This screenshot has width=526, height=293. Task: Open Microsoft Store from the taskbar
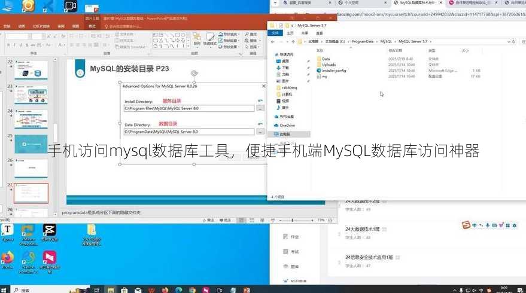tap(124, 290)
